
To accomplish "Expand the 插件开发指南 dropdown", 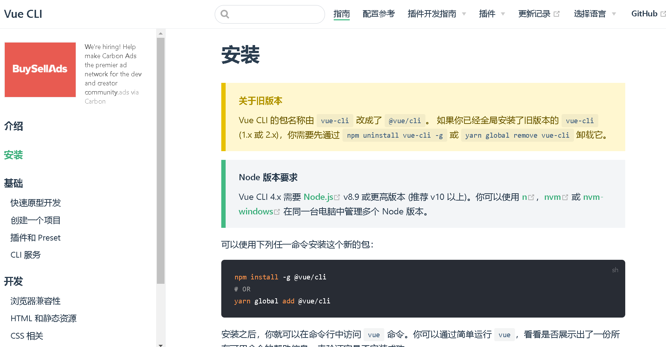I will [437, 14].
